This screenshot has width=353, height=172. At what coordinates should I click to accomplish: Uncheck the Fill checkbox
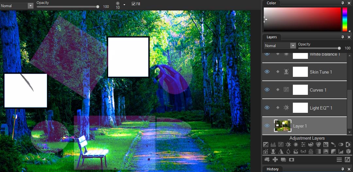pyautogui.click(x=133, y=4)
